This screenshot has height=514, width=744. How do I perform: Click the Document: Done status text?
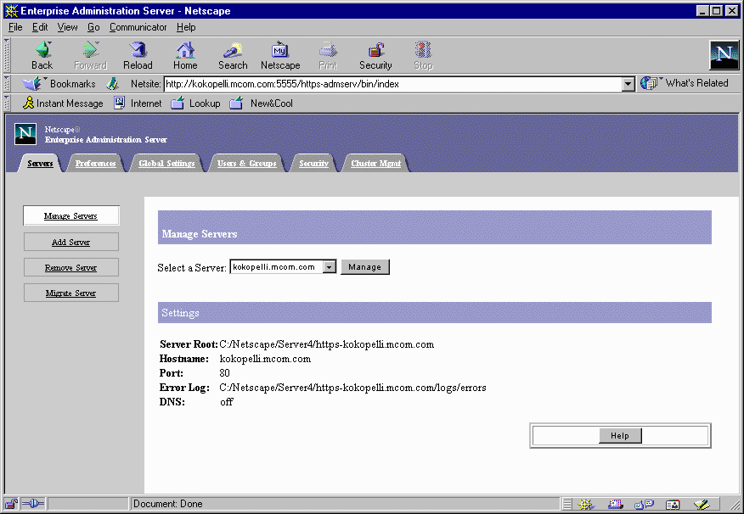pos(168,504)
